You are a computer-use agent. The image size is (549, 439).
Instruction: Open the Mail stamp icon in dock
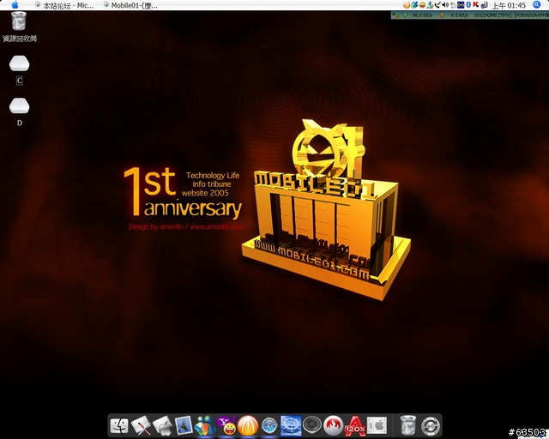click(183, 424)
